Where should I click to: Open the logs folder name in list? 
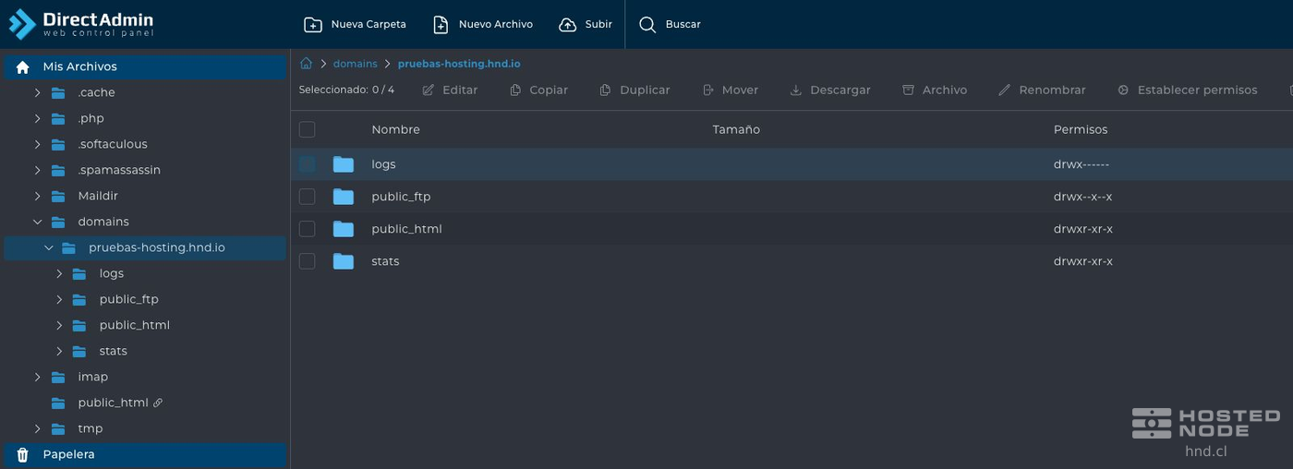pyautogui.click(x=383, y=164)
